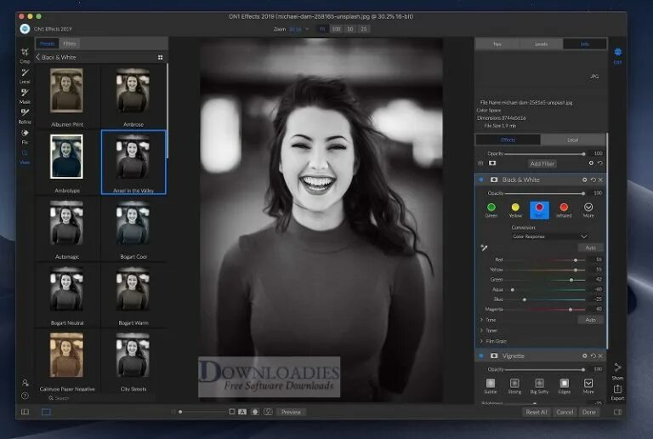
Task: Expand the Film Grain section
Action: (493, 341)
